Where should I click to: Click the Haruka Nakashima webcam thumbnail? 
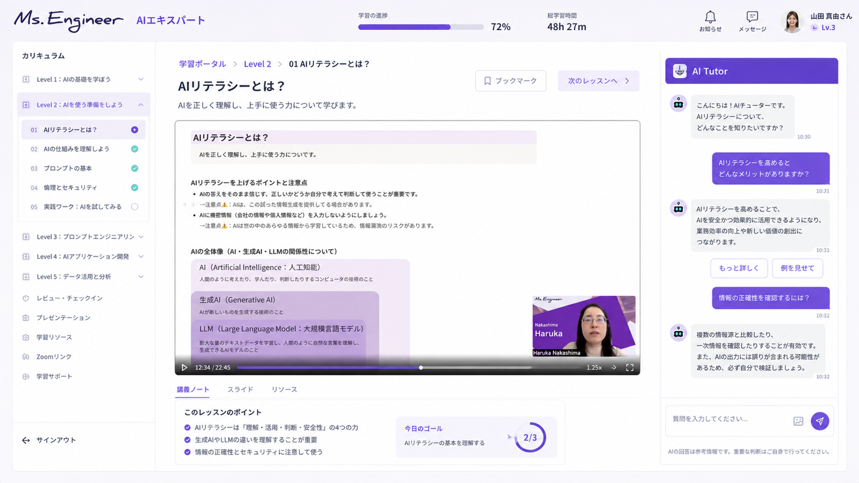tap(584, 327)
